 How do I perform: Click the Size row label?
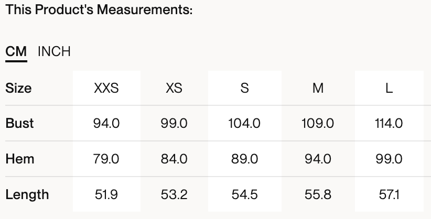tap(18, 88)
